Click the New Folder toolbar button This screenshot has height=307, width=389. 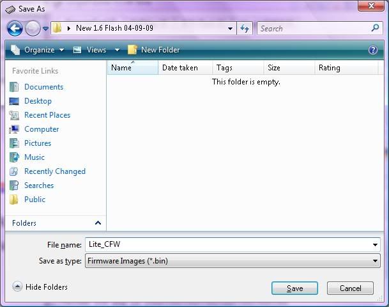(x=154, y=50)
